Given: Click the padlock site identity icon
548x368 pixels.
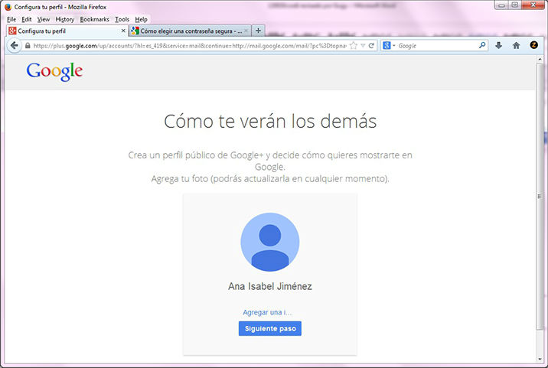Looking at the screenshot, I should point(28,45).
